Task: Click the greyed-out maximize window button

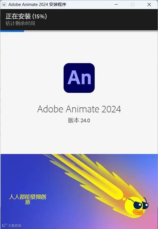Action: [133, 5]
